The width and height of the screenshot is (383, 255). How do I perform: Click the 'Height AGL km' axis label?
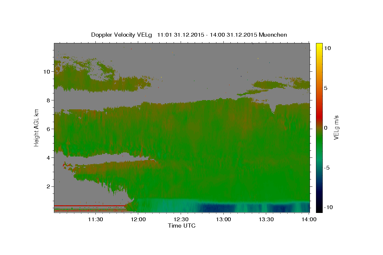click(x=37, y=128)
